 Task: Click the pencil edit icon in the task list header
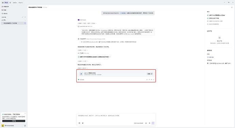tap(22, 17)
